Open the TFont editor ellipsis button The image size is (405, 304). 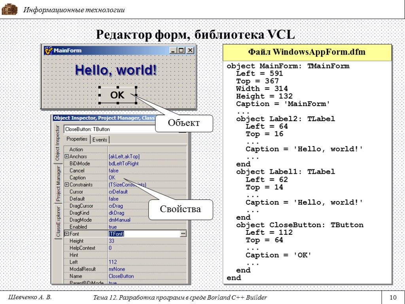point(183,234)
